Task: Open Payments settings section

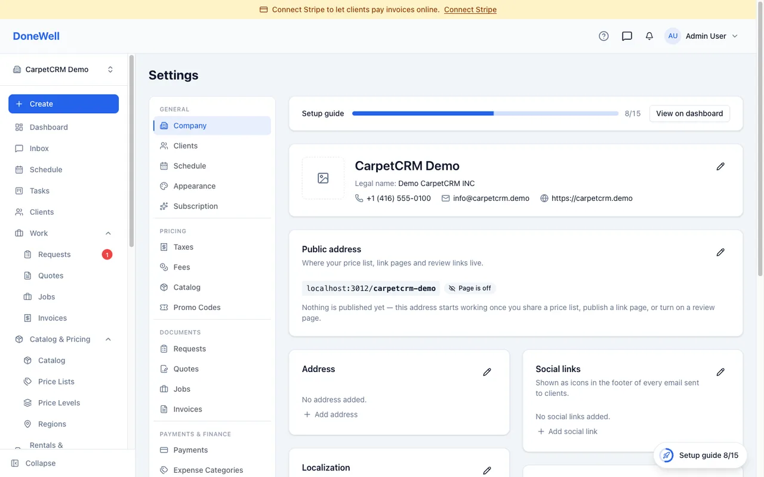Action: pos(212,450)
